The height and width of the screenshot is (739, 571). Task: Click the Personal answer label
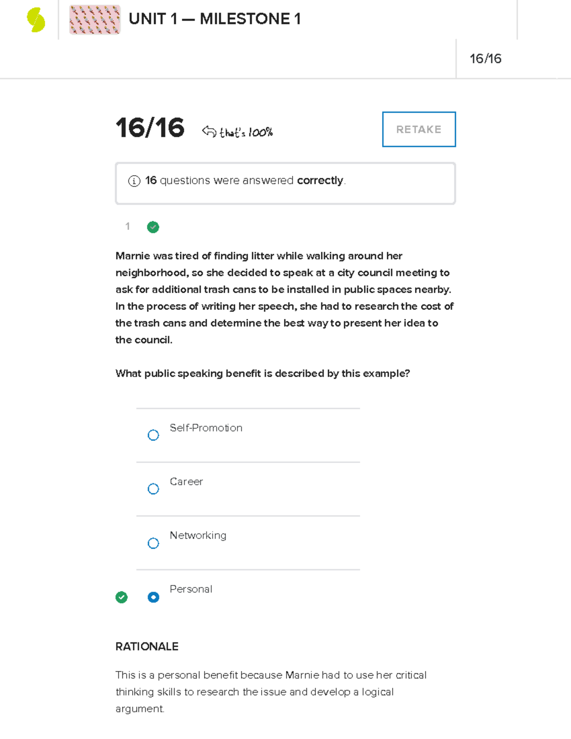pyautogui.click(x=191, y=589)
